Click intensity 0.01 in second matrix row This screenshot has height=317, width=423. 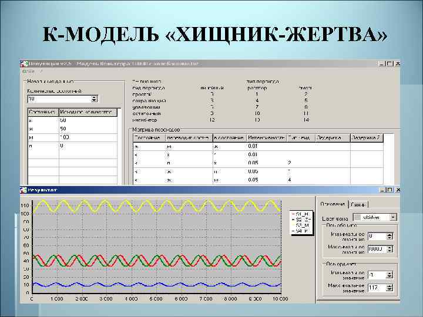pos(253,154)
